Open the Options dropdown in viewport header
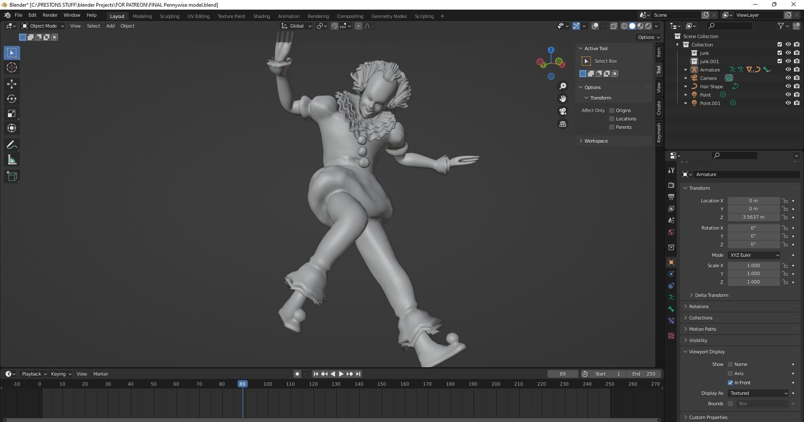This screenshot has height=422, width=804. 649,37
